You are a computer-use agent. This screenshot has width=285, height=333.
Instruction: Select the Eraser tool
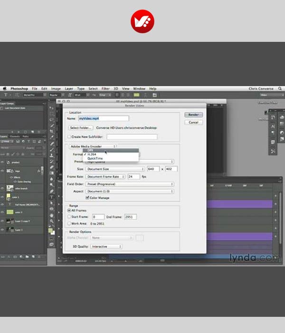click(51, 167)
